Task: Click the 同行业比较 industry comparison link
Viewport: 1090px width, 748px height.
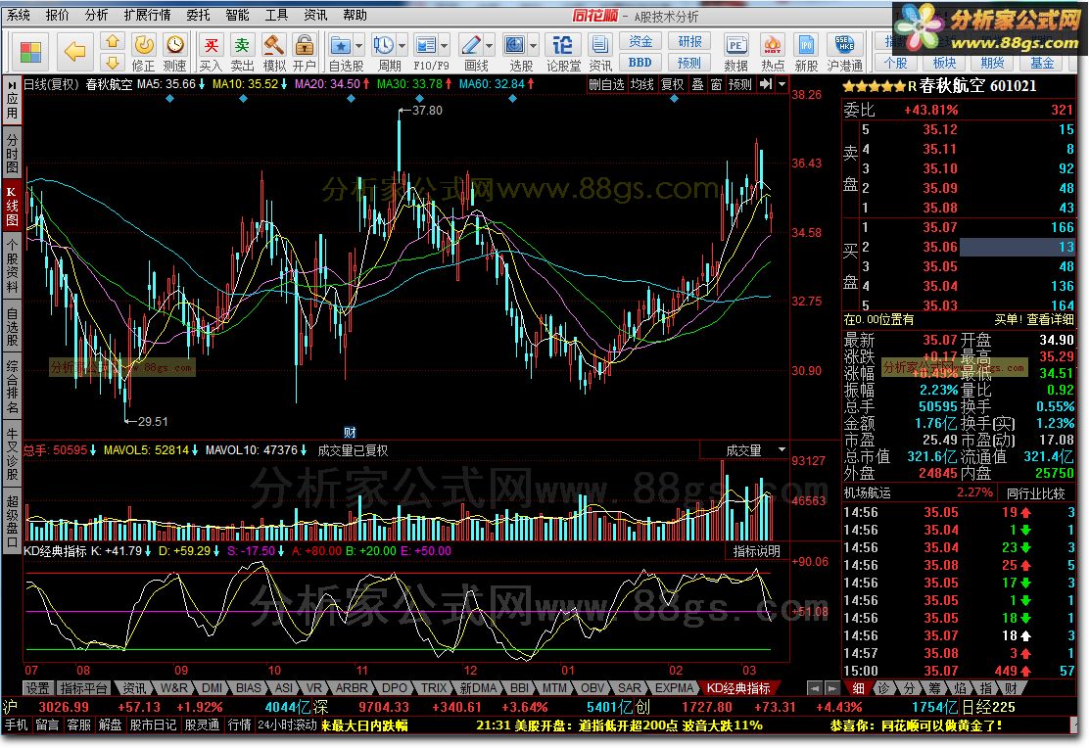Action: 1035,492
